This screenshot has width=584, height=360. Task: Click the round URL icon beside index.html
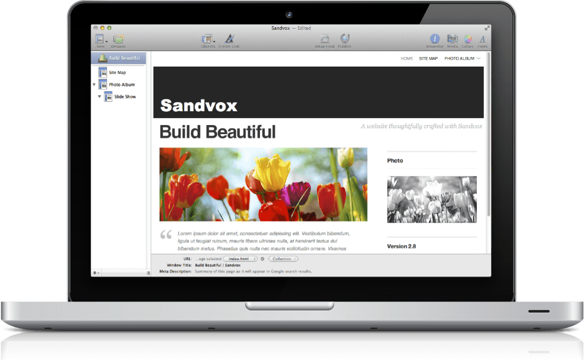262,259
